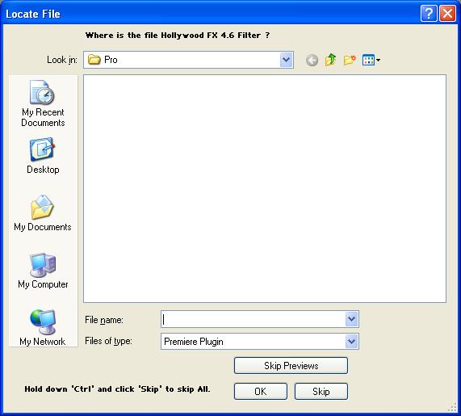Viewport: 461px width, 416px height.
Task: Click the dialog resize grip corner
Action: pyautogui.click(x=452, y=407)
